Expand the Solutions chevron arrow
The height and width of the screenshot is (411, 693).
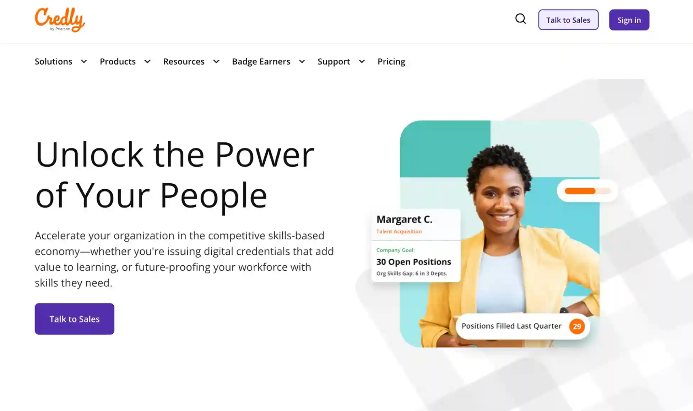coord(84,61)
